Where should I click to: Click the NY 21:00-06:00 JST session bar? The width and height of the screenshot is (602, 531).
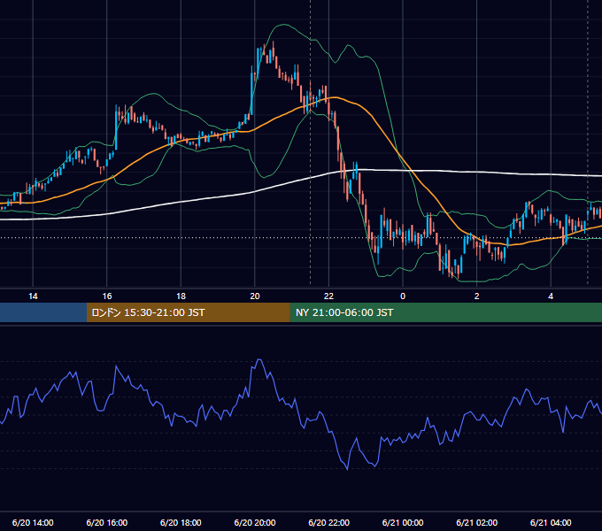445,312
